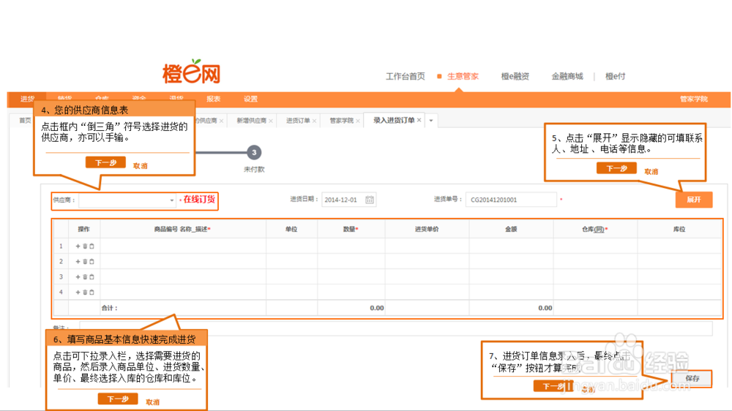
Task: Click the 进货日期 field showing 2014-12-01
Action: [x=348, y=200]
